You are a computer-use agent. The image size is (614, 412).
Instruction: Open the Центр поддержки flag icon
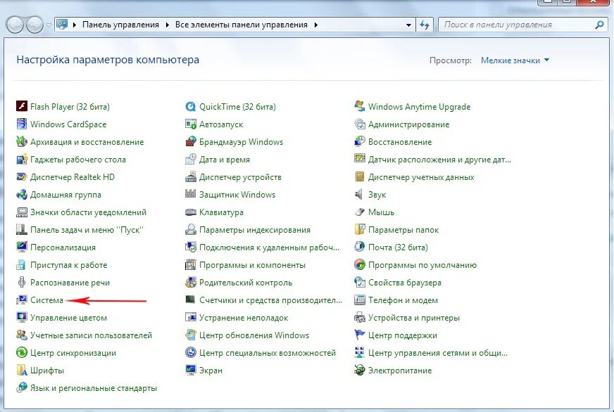[360, 335]
